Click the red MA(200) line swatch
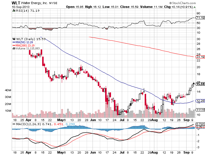The height and width of the screenshot is (155, 205). pyautogui.click(x=14, y=45)
